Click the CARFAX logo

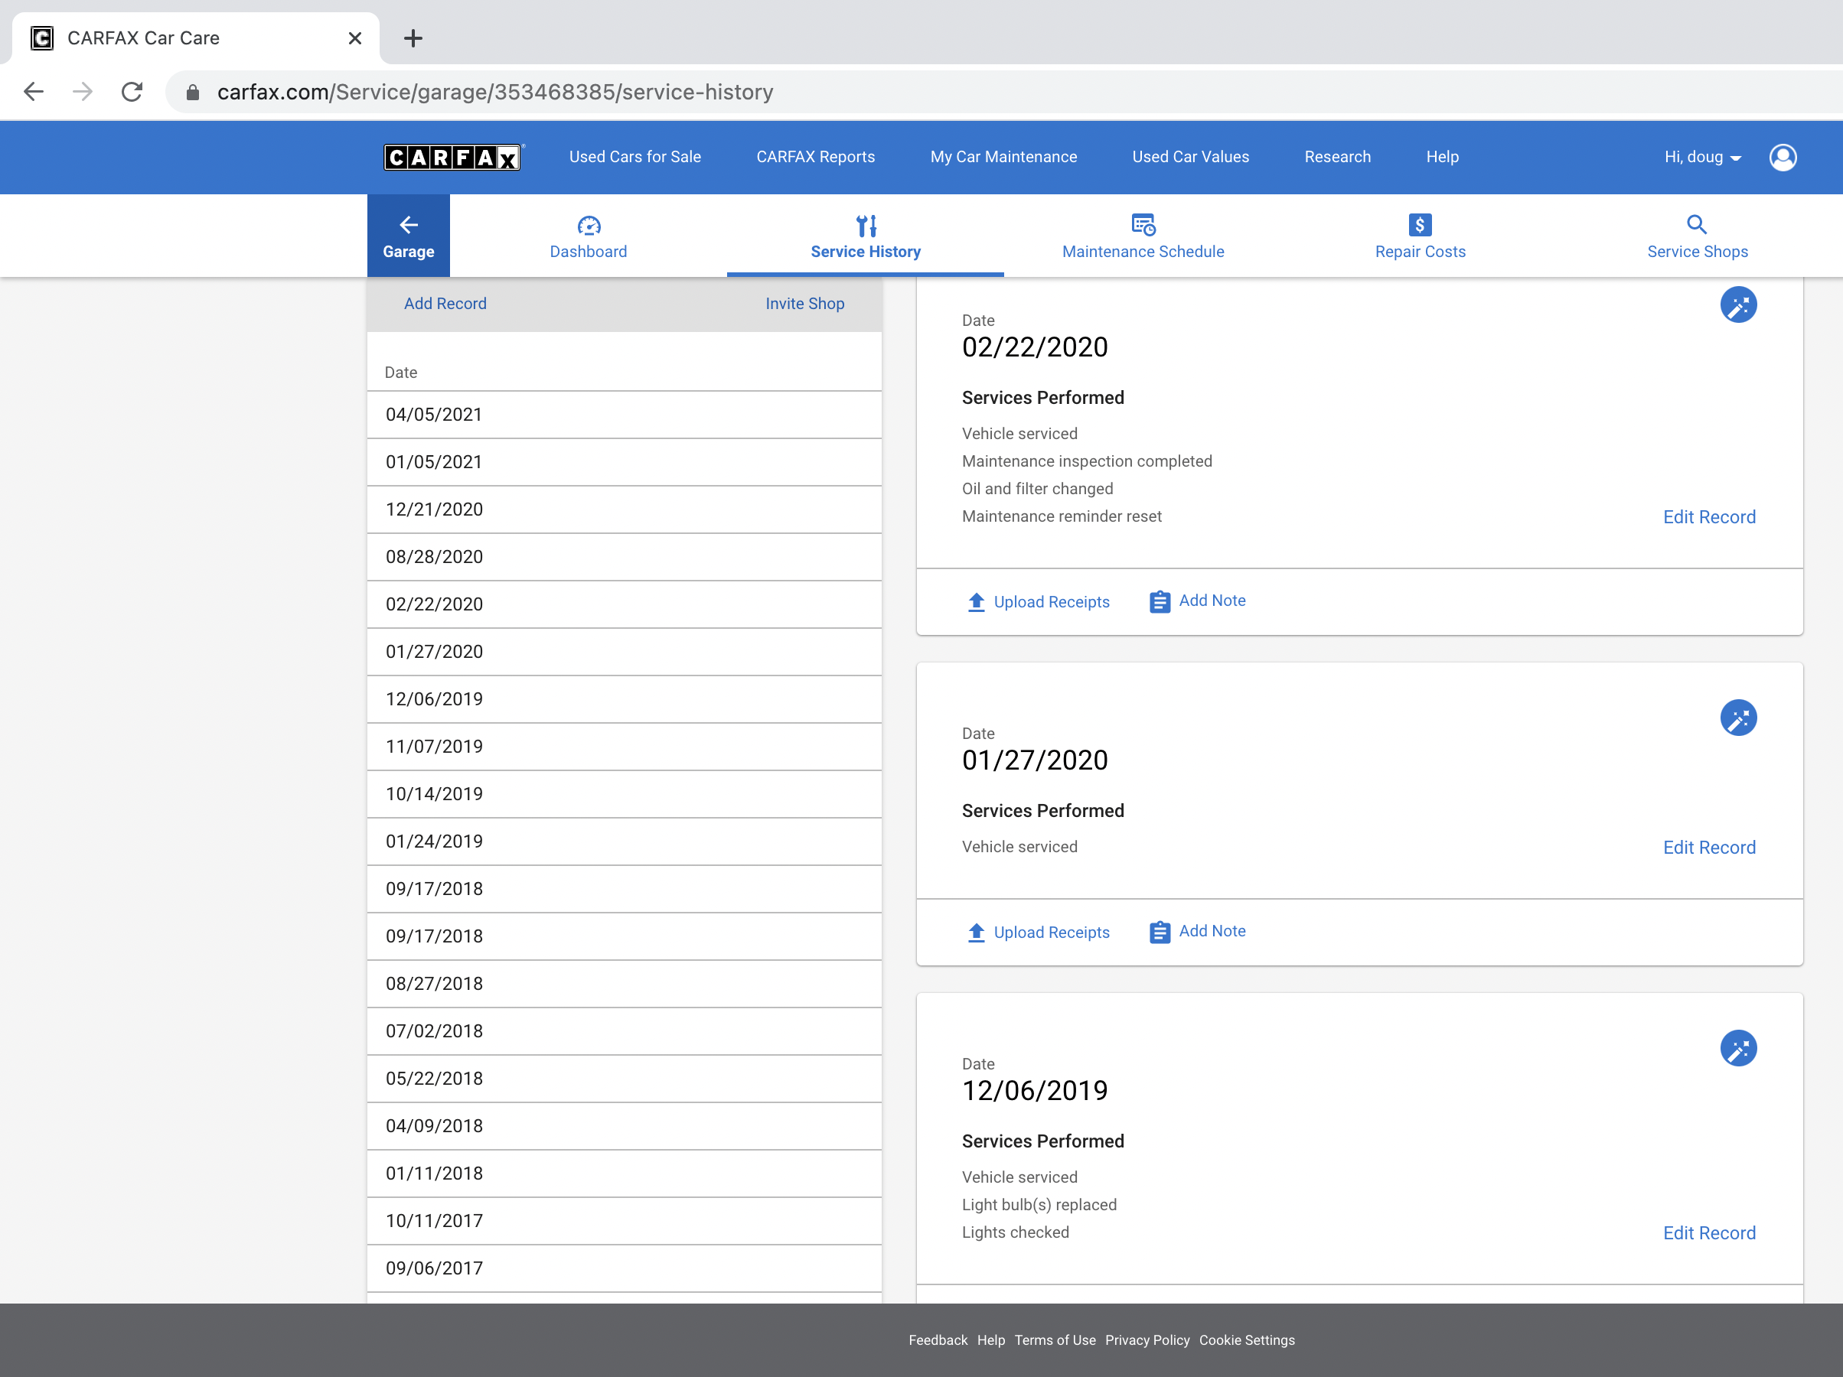click(x=453, y=157)
